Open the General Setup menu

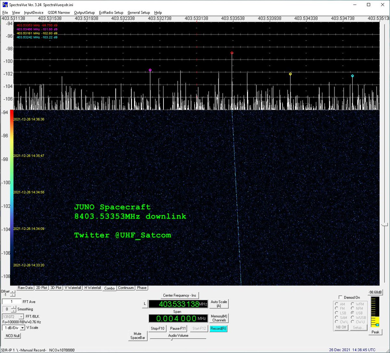[x=139, y=13]
